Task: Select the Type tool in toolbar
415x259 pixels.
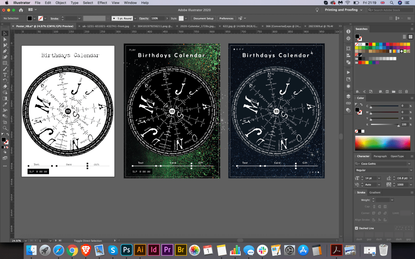Action: (x=5, y=75)
